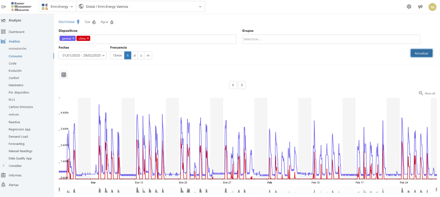440x197 pixels.
Task: Open the settings gear icon
Action: [409, 7]
